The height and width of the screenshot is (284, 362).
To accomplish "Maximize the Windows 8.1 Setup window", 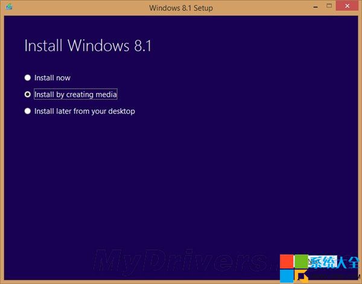I will pos(329,6).
